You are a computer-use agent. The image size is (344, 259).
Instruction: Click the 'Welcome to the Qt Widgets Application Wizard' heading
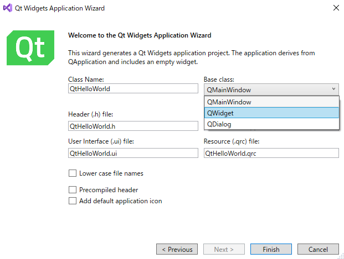point(140,35)
